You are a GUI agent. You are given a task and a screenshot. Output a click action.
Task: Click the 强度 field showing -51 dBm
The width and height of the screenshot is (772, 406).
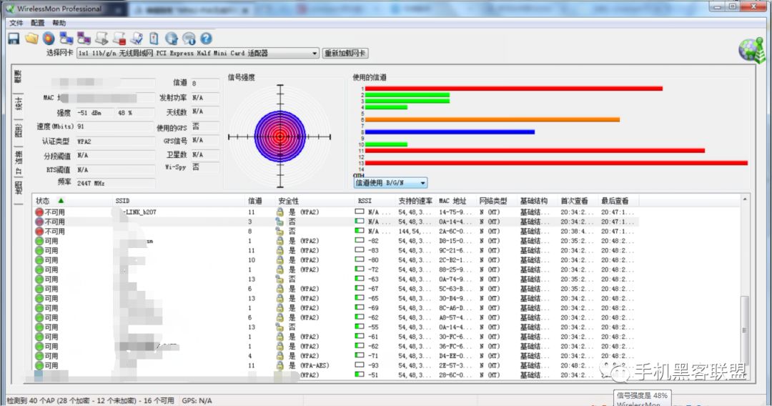pyautogui.click(x=94, y=113)
